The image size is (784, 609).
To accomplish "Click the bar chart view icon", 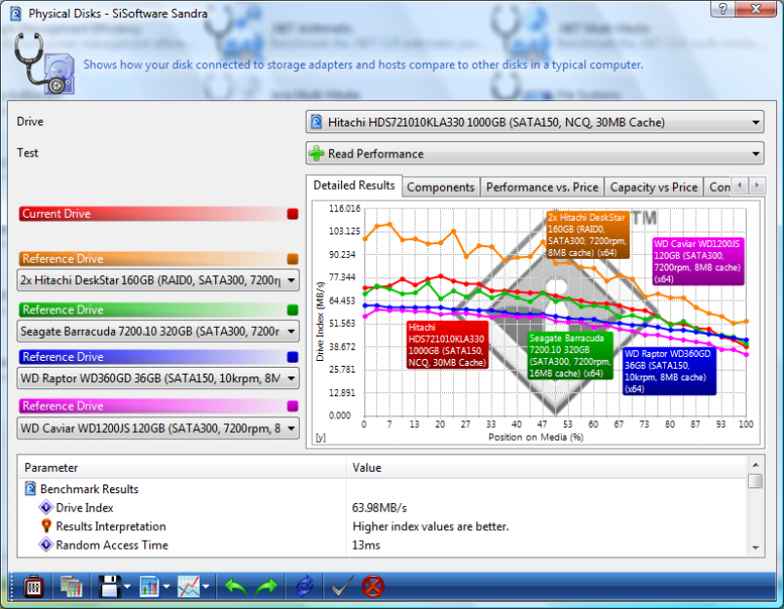I will tap(149, 587).
